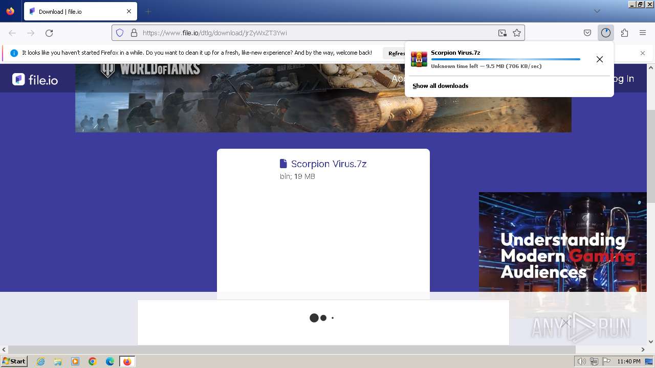Viewport: 655px width, 368px height.
Task: Open the volume speaker tray icon
Action: click(x=581, y=361)
